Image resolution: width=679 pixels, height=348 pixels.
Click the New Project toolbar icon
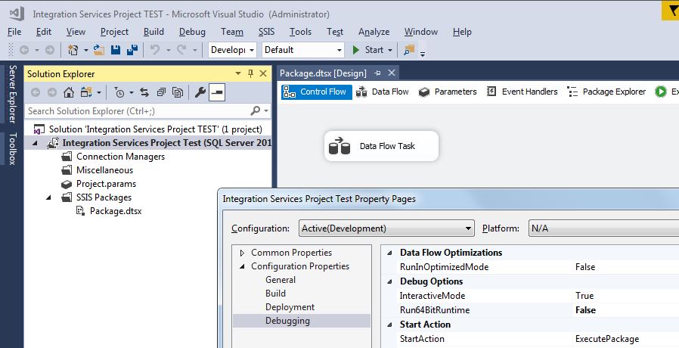click(x=73, y=50)
